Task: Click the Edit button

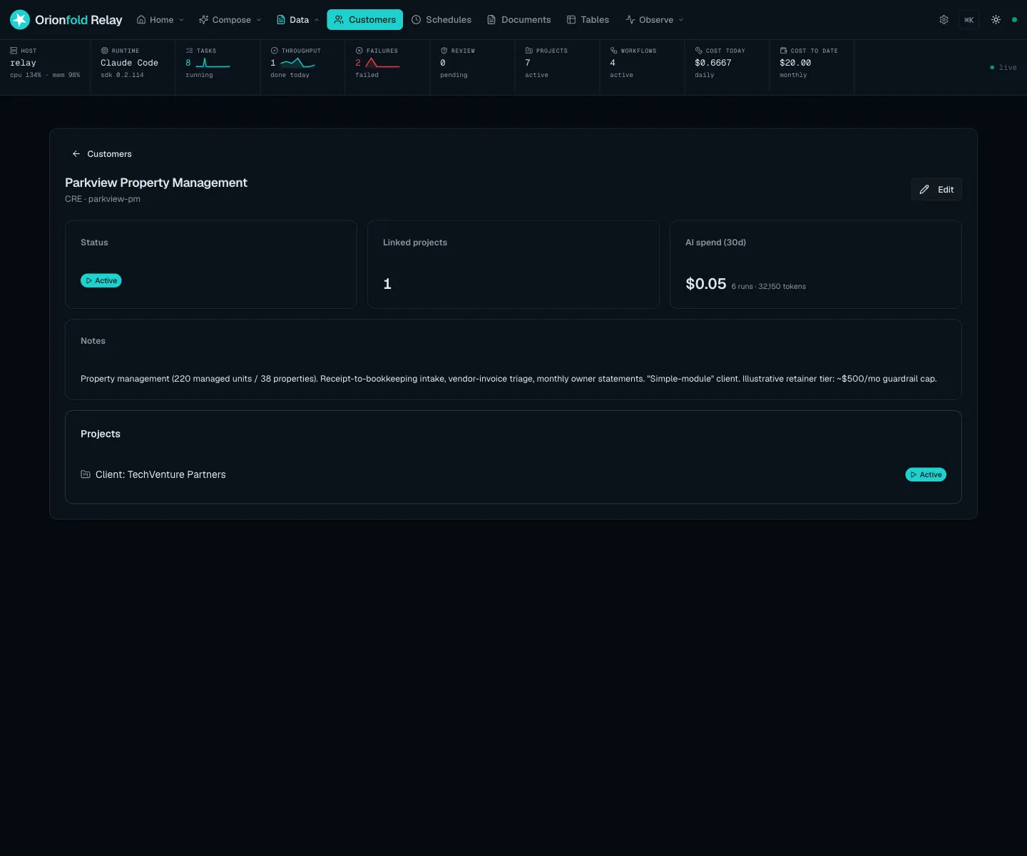Action: [936, 190]
